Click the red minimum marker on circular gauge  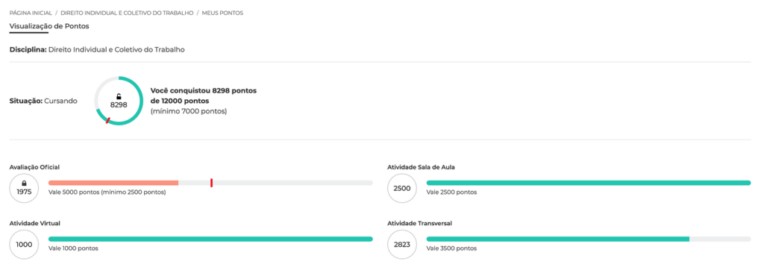tap(107, 120)
